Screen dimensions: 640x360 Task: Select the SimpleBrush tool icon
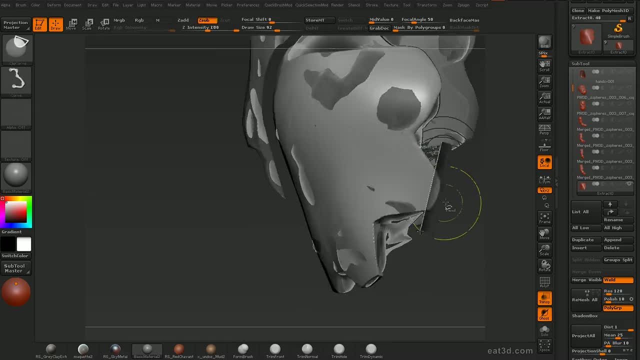coord(618,30)
